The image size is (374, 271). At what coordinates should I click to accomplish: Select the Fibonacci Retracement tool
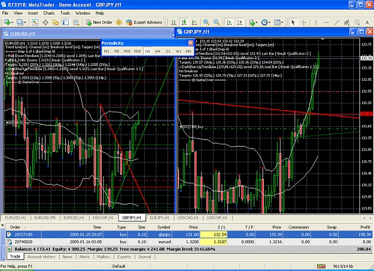click(357, 22)
